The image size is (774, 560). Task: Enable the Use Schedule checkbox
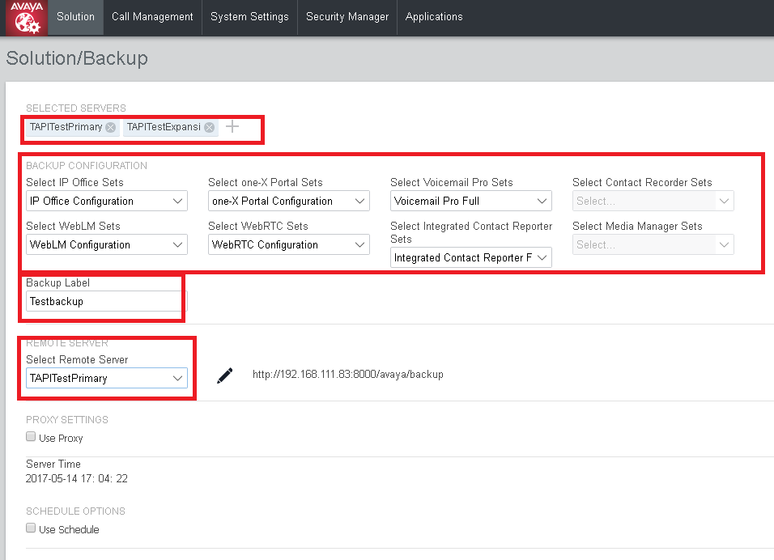click(x=30, y=528)
